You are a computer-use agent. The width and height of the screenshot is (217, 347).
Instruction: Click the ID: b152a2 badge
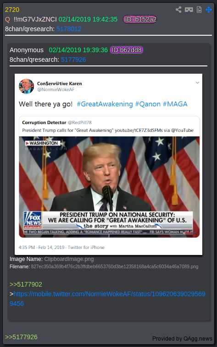pos(140,19)
